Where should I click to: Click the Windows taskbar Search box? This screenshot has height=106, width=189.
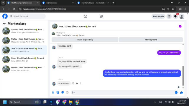click(25, 102)
